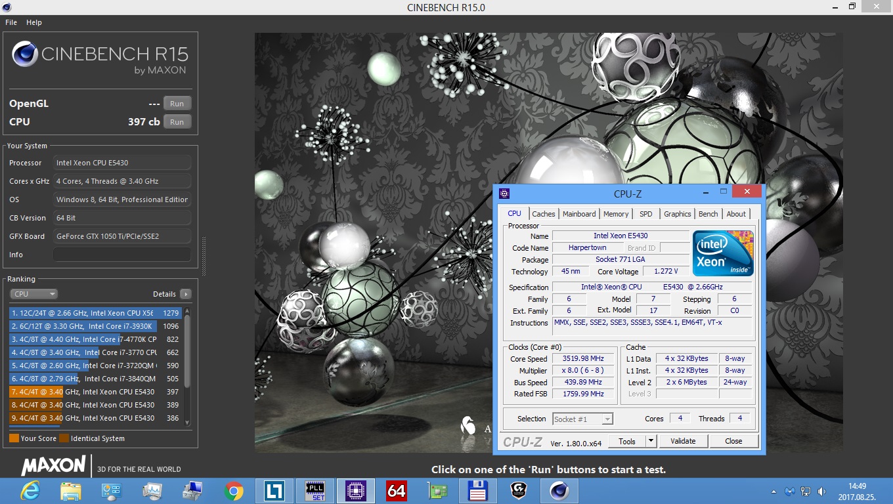
Task: Switch to CPU-Z taskbar icon
Action: tap(356, 490)
